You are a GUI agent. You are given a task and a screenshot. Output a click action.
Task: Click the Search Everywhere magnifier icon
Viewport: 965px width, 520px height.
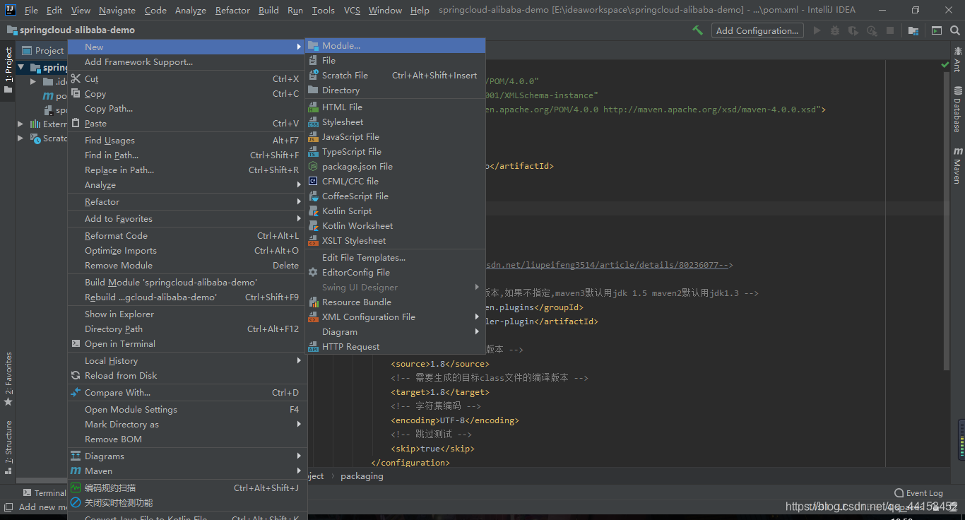[x=954, y=30]
